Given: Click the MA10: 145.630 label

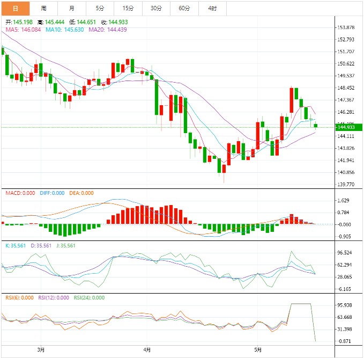Looking at the screenshot, I should click(64, 30).
